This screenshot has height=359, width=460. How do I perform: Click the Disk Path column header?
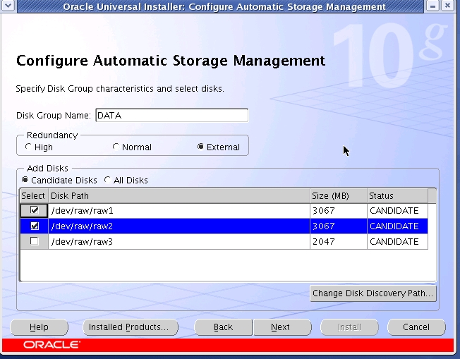179,195
